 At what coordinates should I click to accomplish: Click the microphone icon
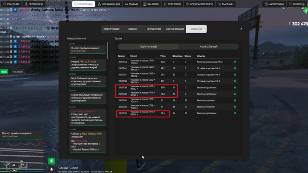click(x=51, y=169)
